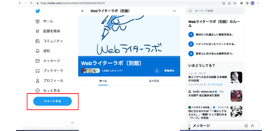Click Webライターラボ（別館） header title
The width and height of the screenshot is (278, 131).
click(x=110, y=11)
